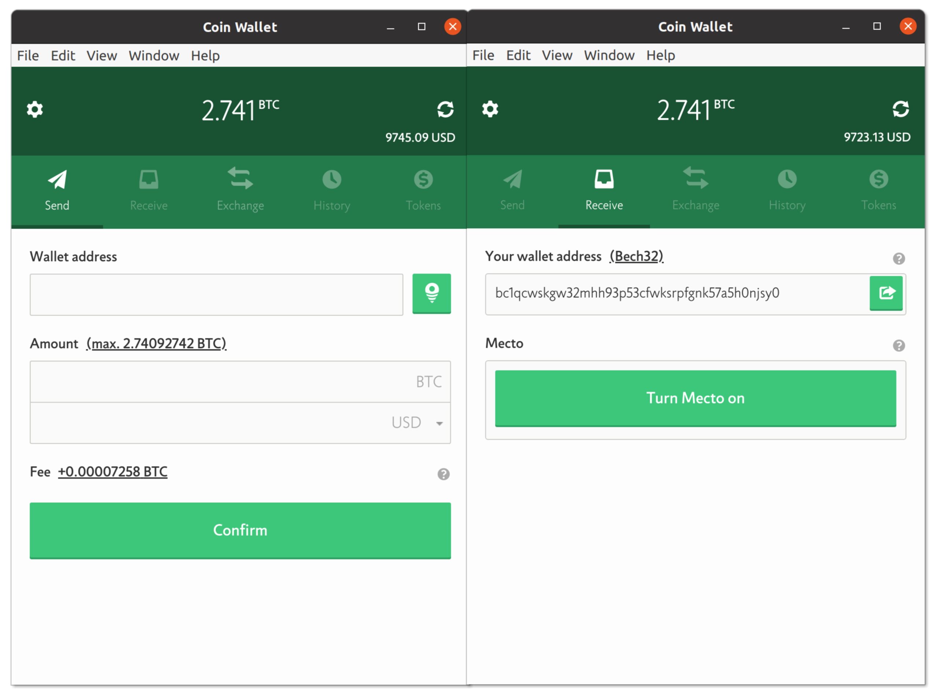Maximize the left Coin Wallet window

coord(422,27)
